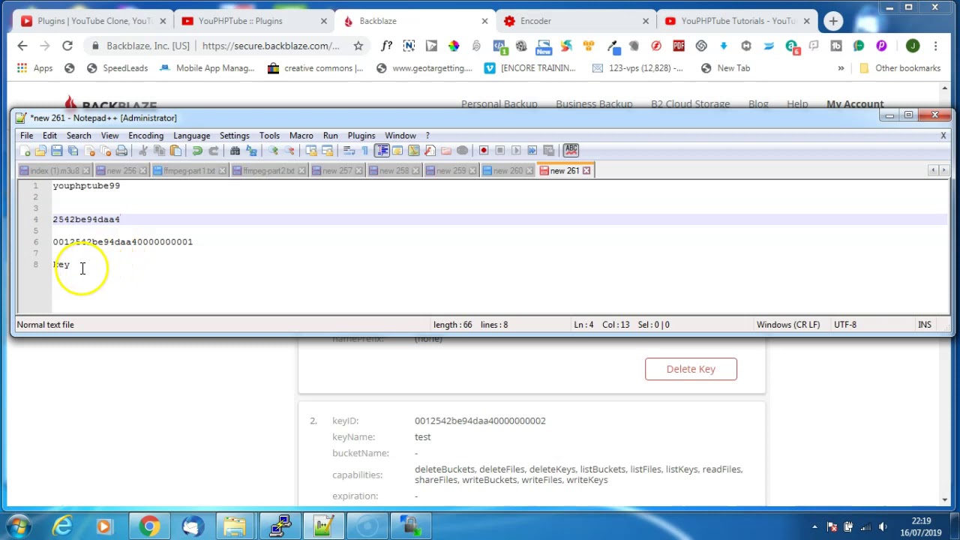Click the Open file icon in Notepad++ toolbar
Image resolution: width=960 pixels, height=540 pixels.
click(x=40, y=151)
